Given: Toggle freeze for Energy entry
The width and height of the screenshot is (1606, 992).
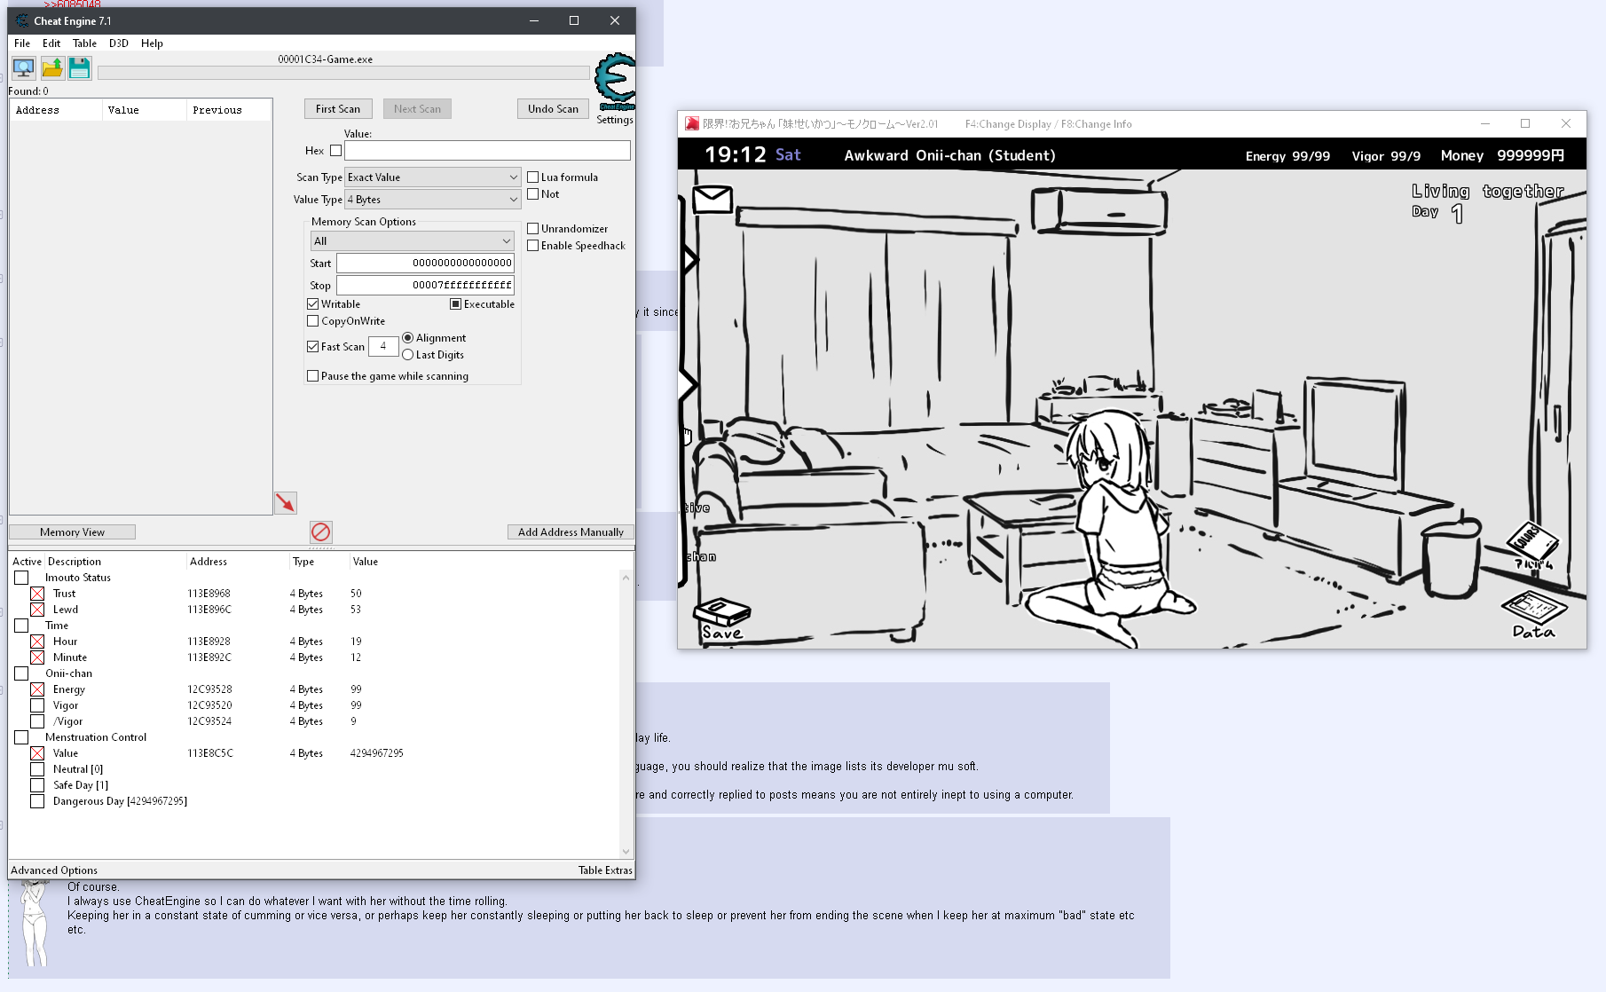Looking at the screenshot, I should (x=37, y=689).
